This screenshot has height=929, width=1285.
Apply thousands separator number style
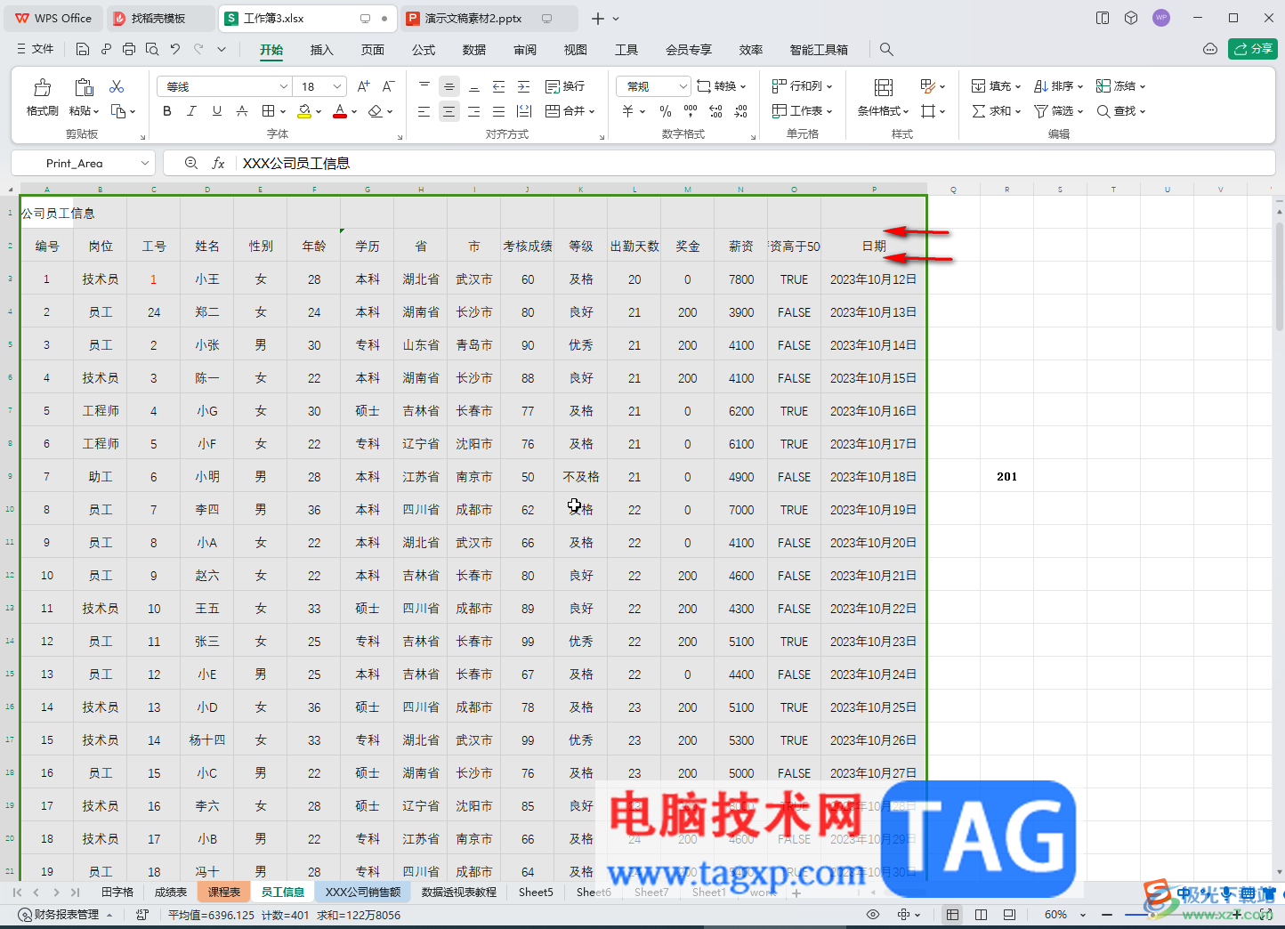pos(691,111)
